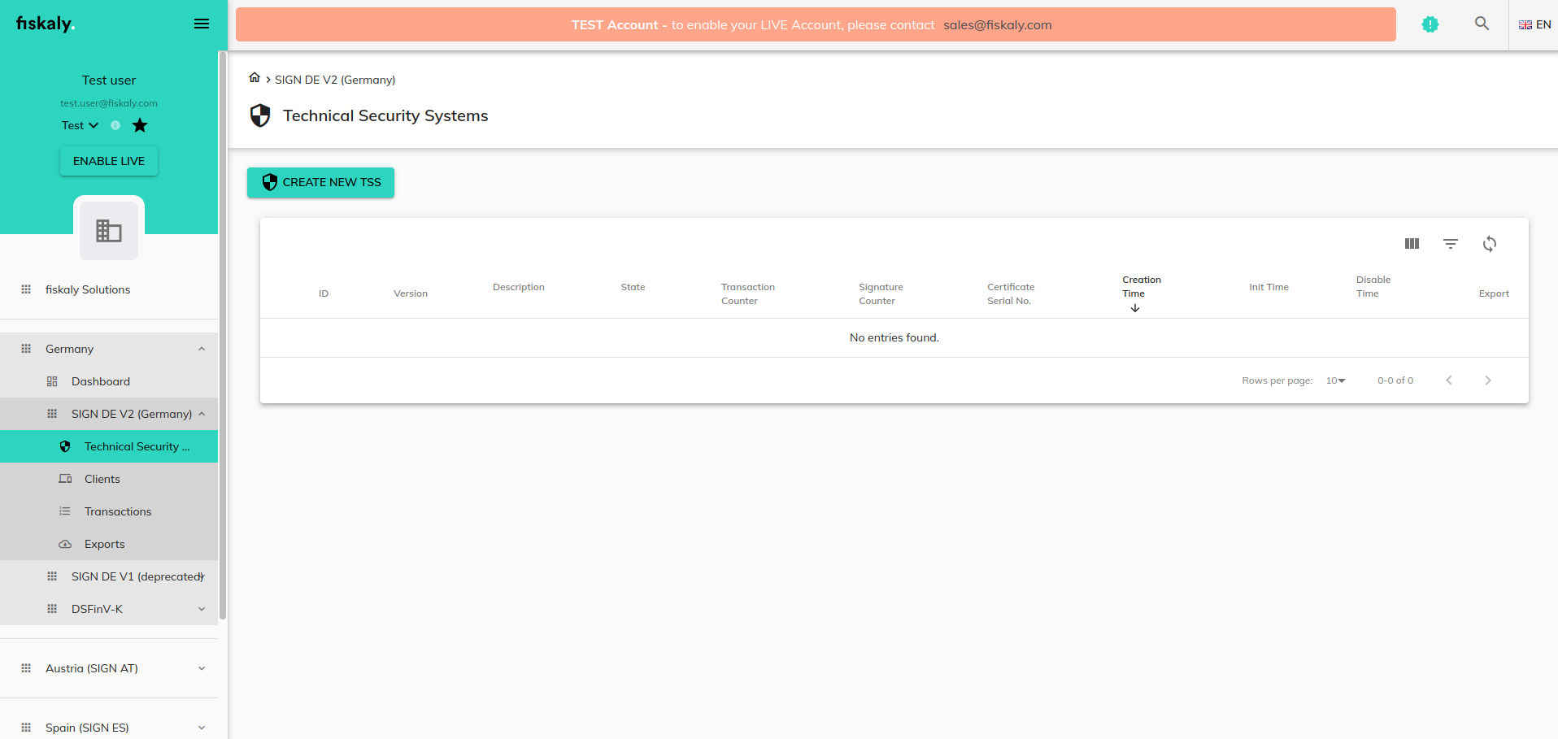Click the Clients devices icon
Screen dimensions: 1558x739
click(x=65, y=479)
